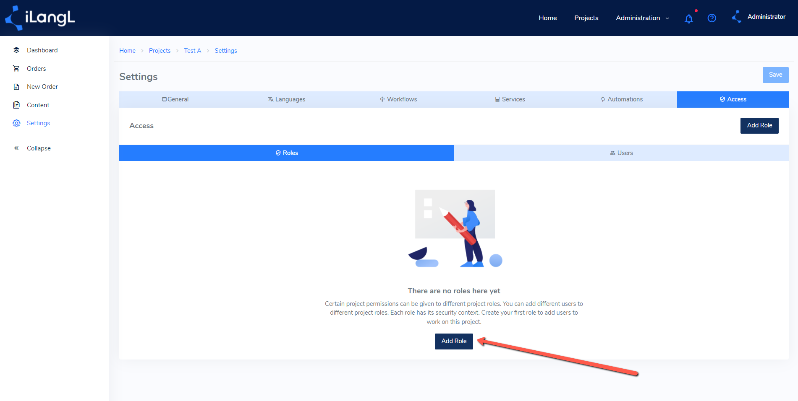Open Orders from the sidebar

pos(36,69)
